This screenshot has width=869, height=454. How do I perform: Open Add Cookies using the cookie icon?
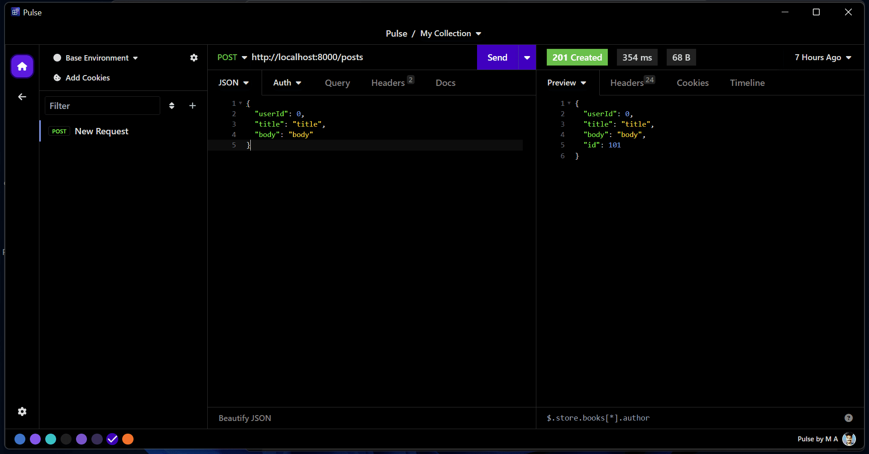pyautogui.click(x=57, y=77)
